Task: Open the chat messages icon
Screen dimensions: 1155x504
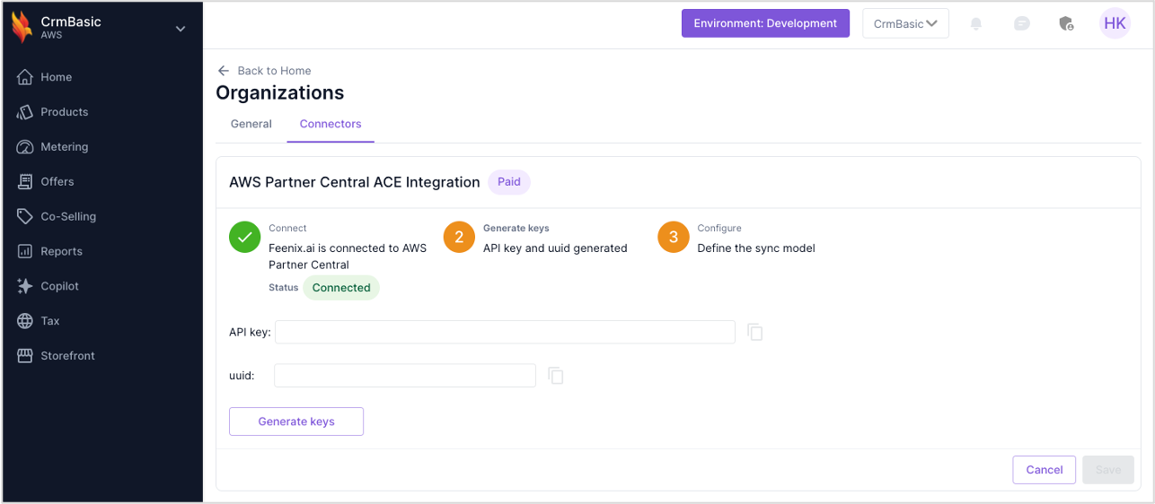Action: click(1021, 24)
